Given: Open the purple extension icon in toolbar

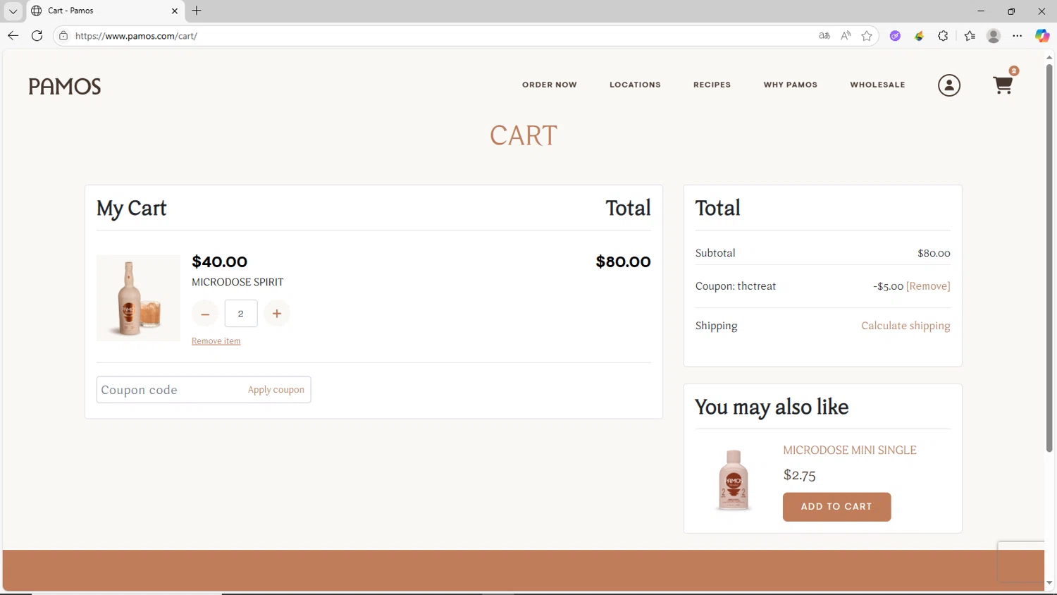Looking at the screenshot, I should click(895, 35).
